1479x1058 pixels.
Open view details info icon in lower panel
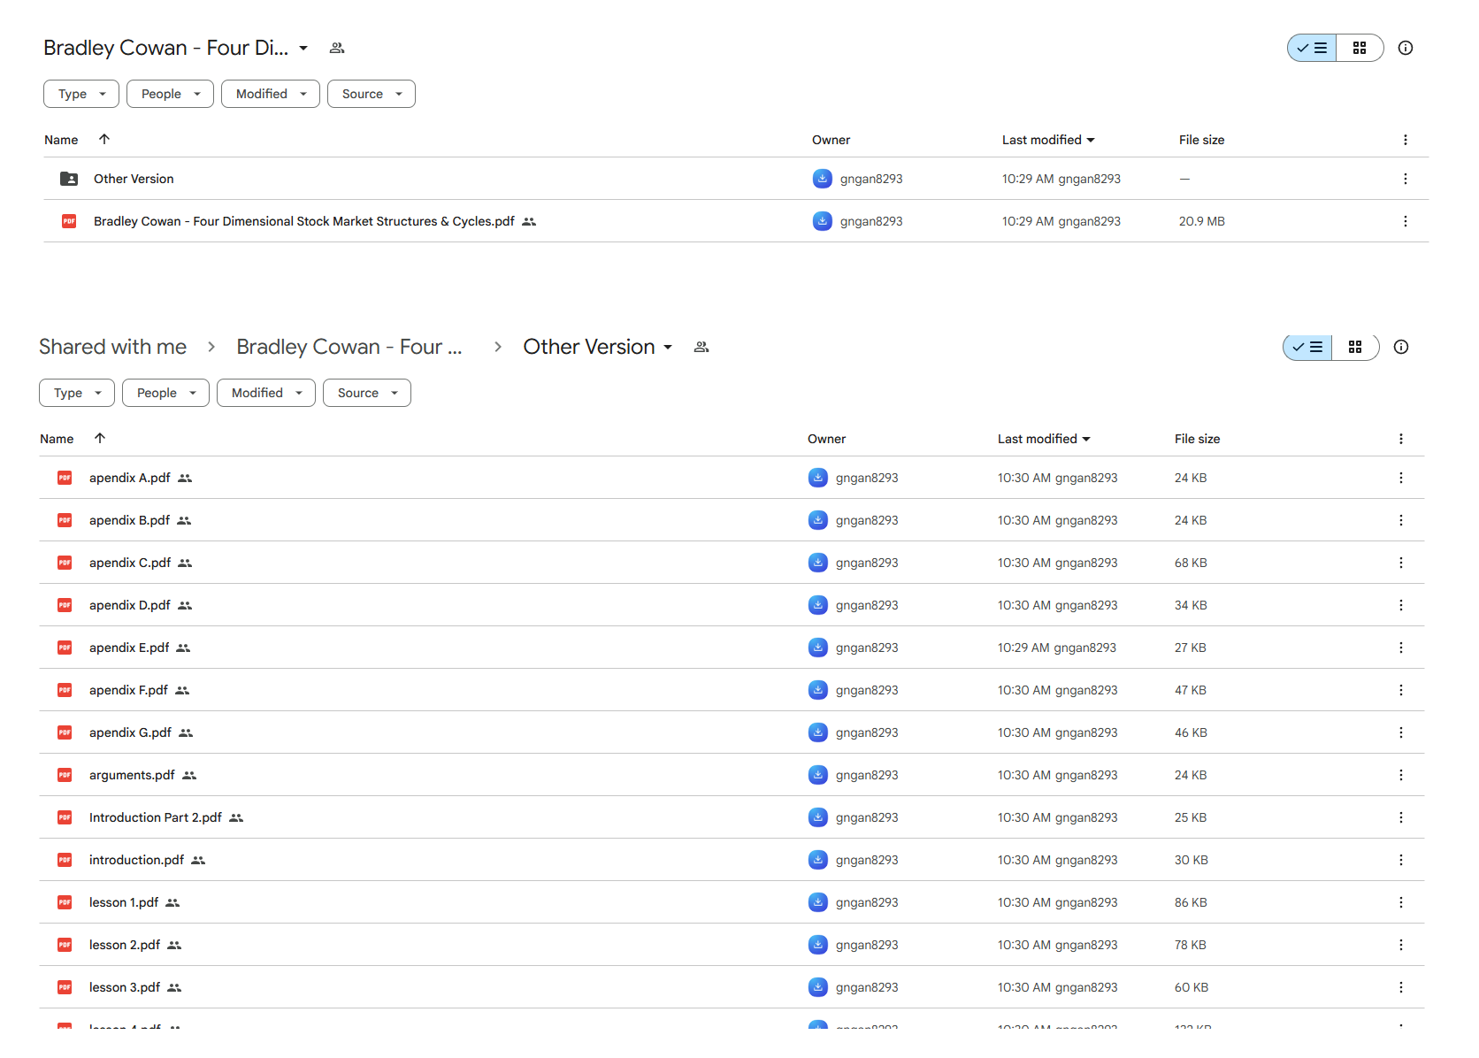click(x=1401, y=347)
